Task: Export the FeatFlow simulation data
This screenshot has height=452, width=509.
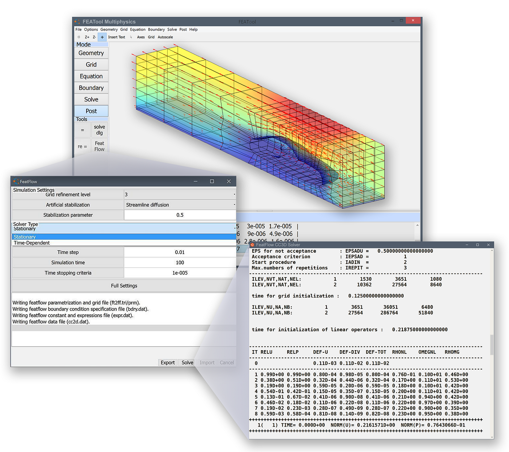Action: pos(167,363)
